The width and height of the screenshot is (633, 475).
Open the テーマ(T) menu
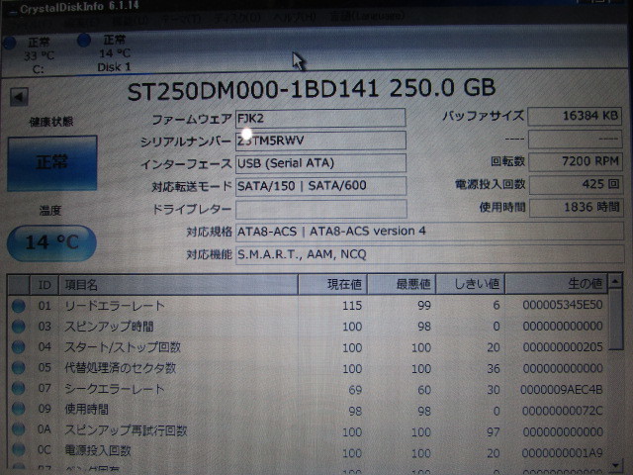pos(182,19)
